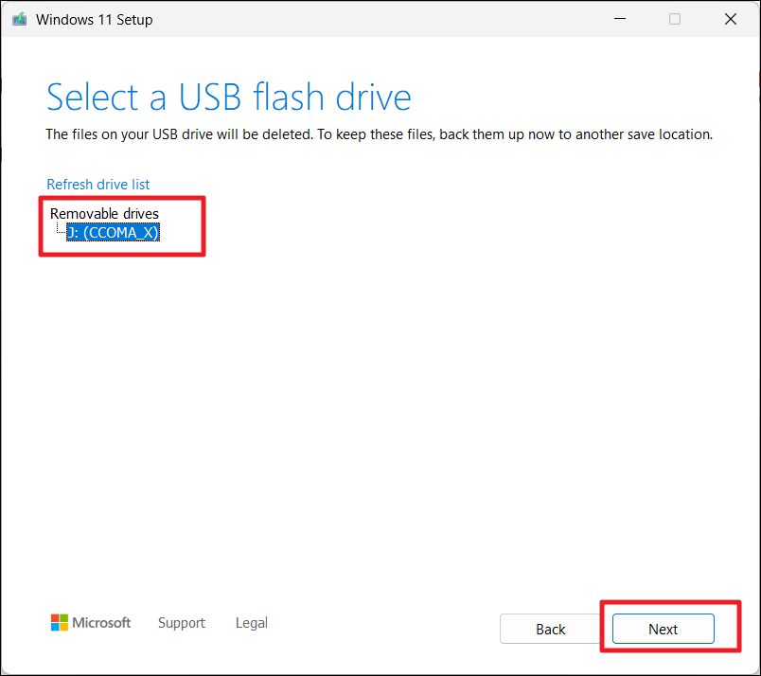Click the dotted tree connector beside J: drive

(x=60, y=229)
